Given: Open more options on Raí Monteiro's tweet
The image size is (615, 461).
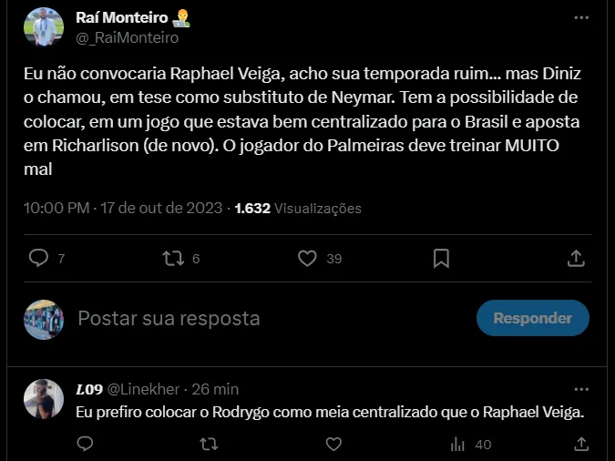Looking at the screenshot, I should (580, 17).
